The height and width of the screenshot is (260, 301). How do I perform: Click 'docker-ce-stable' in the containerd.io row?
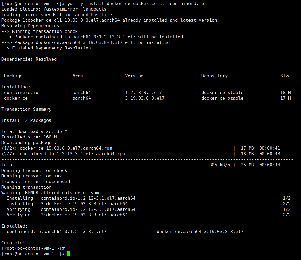pos(222,93)
